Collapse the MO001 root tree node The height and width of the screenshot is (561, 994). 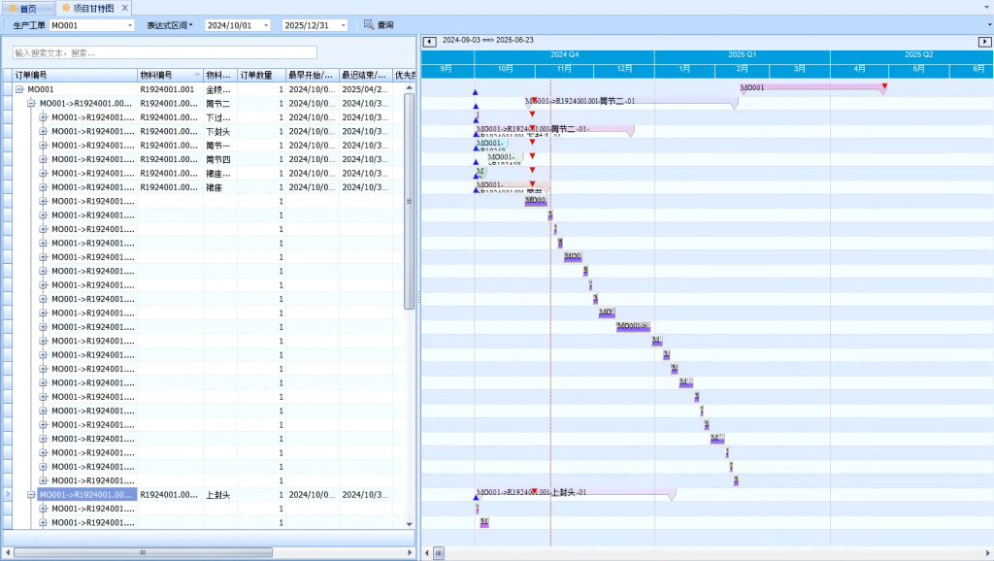[x=19, y=89]
